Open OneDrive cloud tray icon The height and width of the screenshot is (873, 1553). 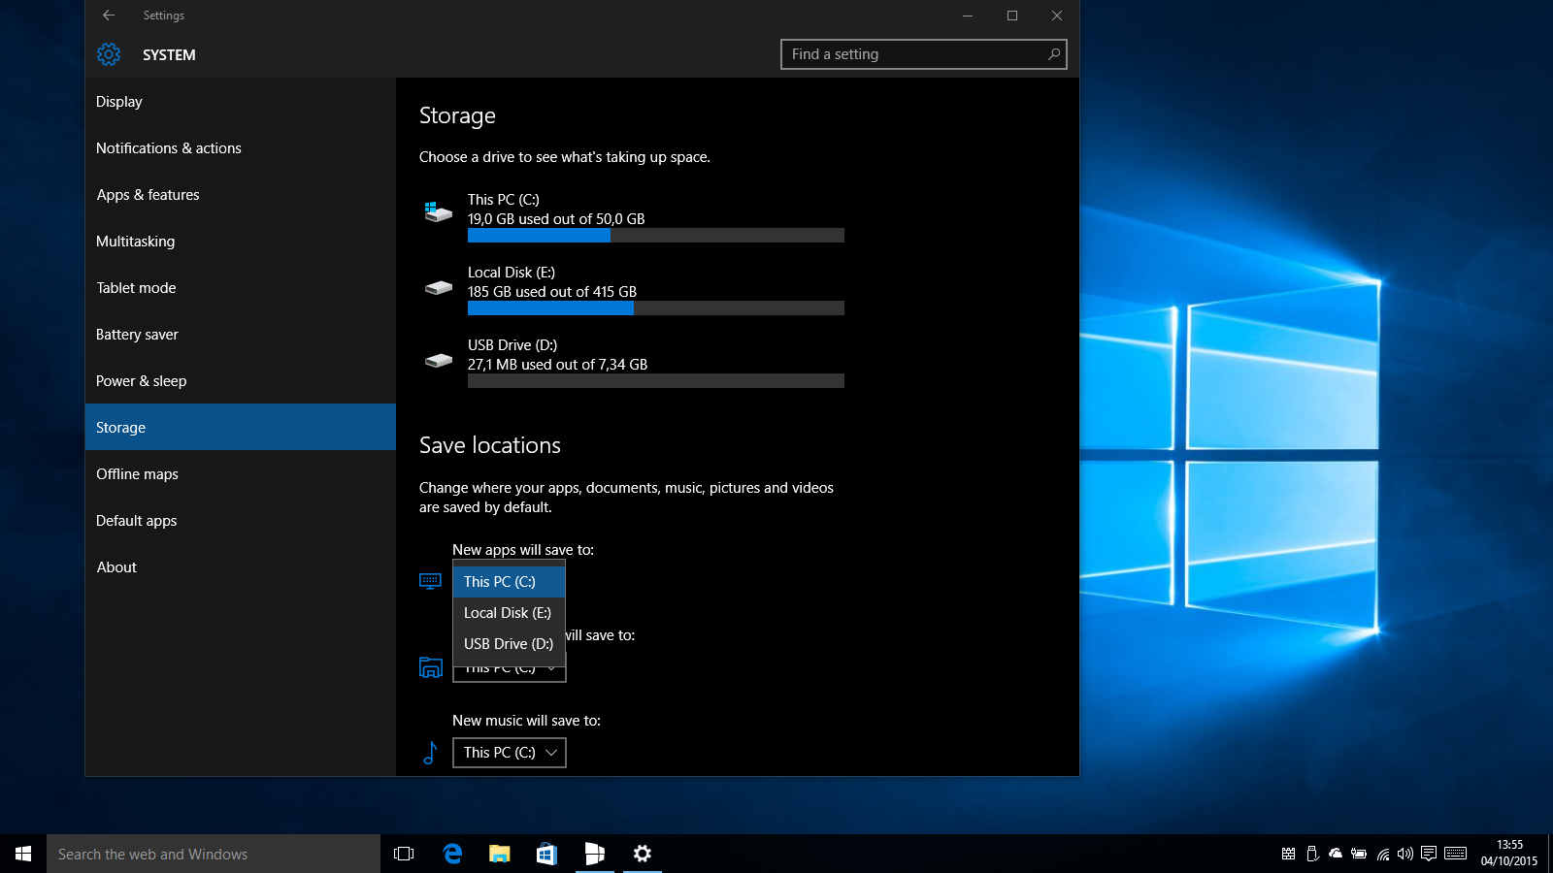(x=1336, y=854)
